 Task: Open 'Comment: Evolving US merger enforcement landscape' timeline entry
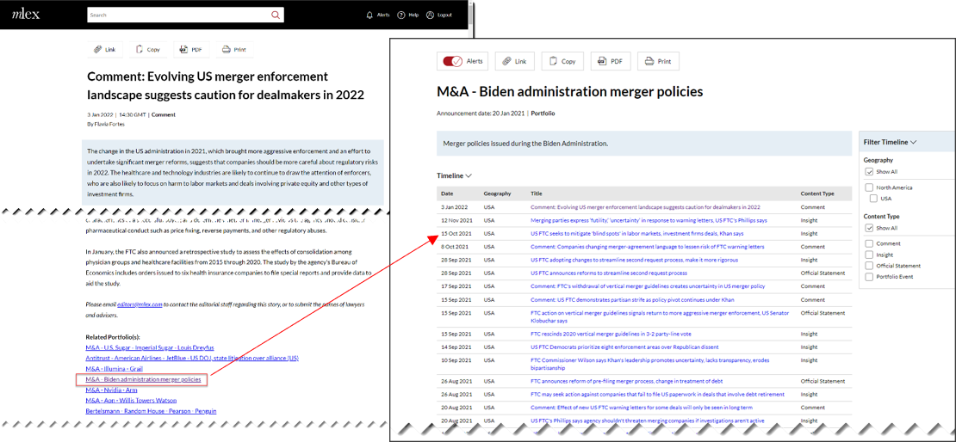pyautogui.click(x=645, y=207)
